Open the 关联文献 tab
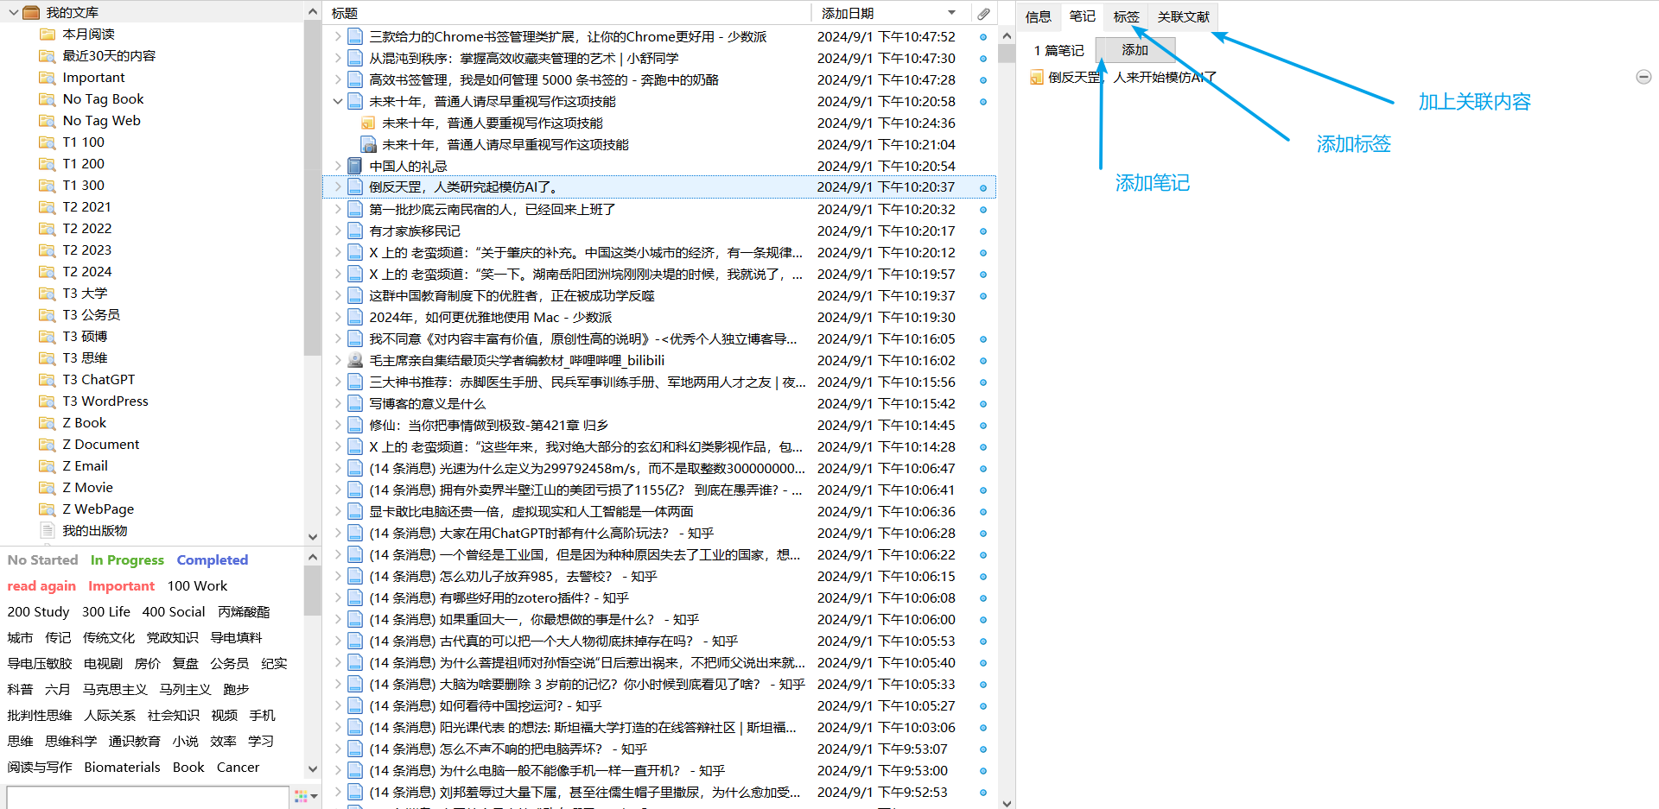 pyautogui.click(x=1183, y=16)
